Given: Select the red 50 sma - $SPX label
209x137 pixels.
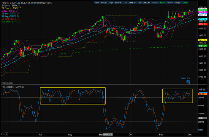Looking at the screenshot, I should (11, 19).
